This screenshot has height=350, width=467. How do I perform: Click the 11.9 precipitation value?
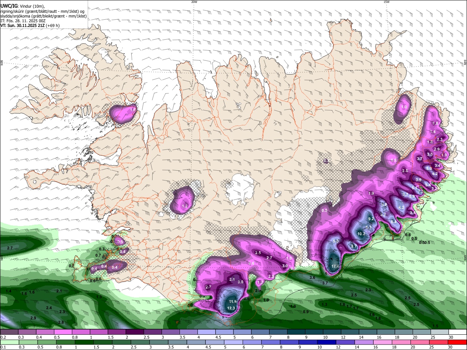coord(233,302)
